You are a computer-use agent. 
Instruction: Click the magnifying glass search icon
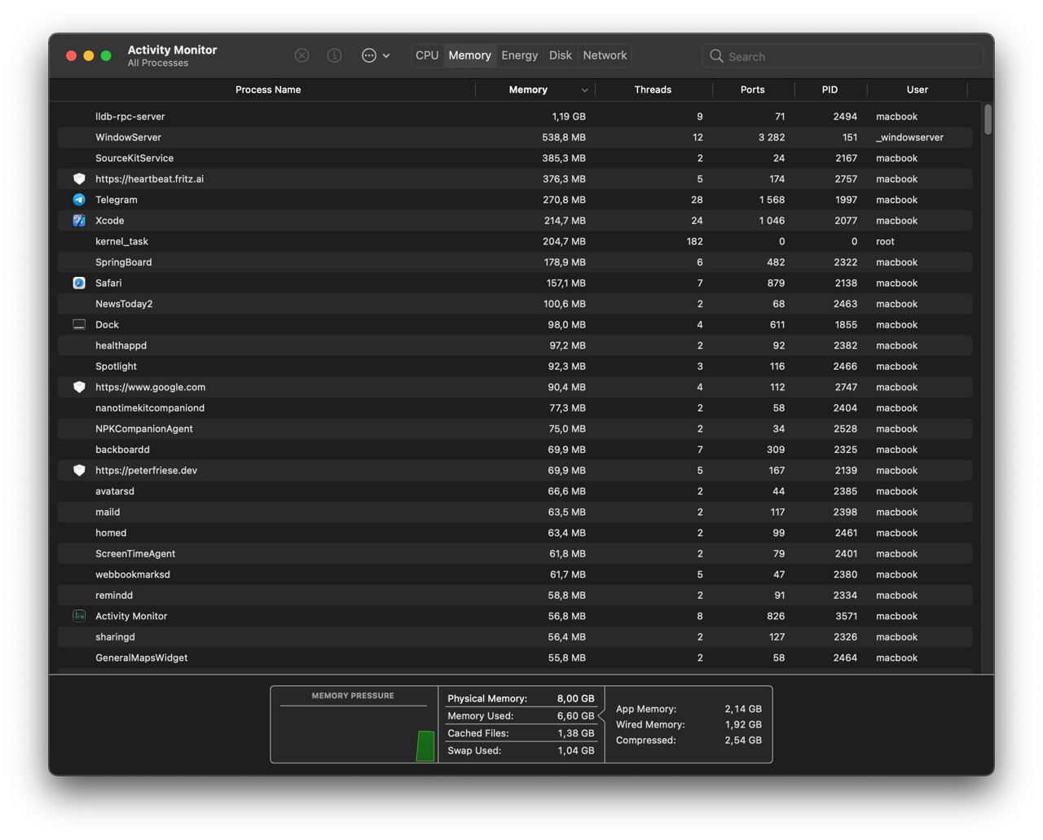pyautogui.click(x=716, y=56)
